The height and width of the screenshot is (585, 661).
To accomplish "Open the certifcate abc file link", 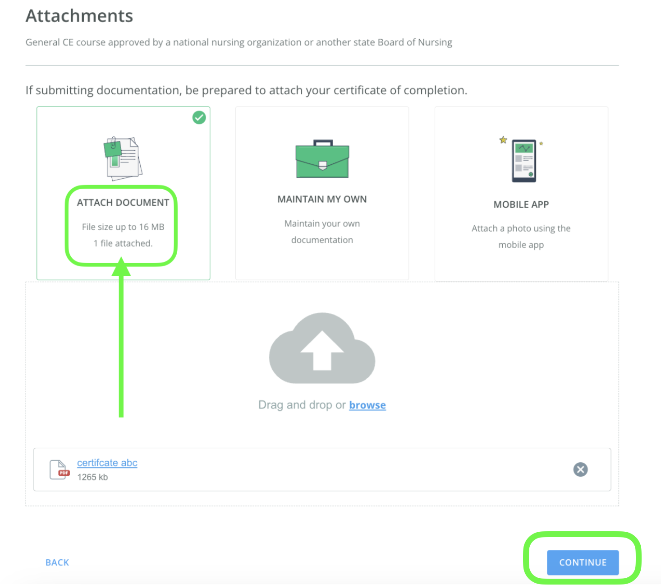I will coord(107,463).
